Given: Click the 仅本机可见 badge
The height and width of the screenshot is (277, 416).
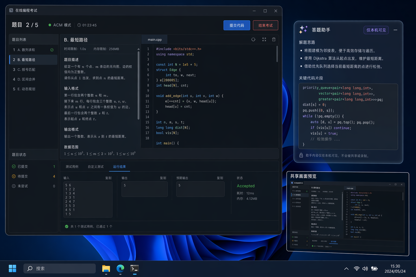Looking at the screenshot, I should (x=376, y=30).
